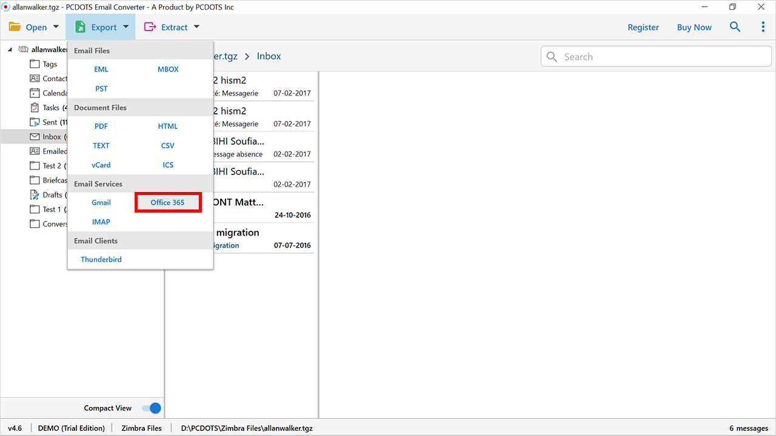The image size is (776, 436).
Task: Choose MBOX export format
Action: pos(168,69)
